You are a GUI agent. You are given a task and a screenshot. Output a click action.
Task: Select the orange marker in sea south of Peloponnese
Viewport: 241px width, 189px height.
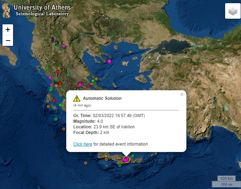pos(64,129)
